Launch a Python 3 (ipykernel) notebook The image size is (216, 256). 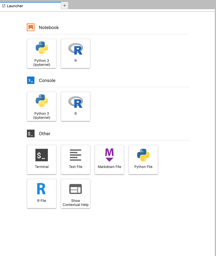[42, 54]
